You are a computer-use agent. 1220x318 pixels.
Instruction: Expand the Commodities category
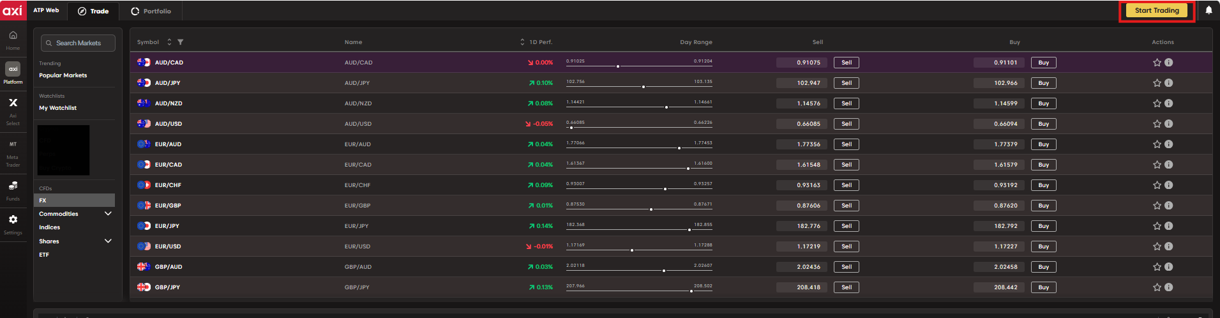pyautogui.click(x=108, y=214)
